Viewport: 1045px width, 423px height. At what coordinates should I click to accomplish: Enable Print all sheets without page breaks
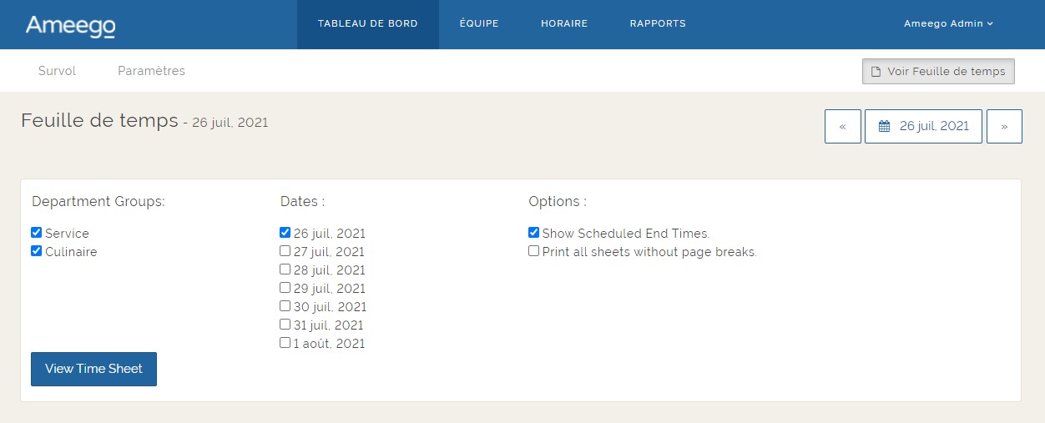pos(534,251)
